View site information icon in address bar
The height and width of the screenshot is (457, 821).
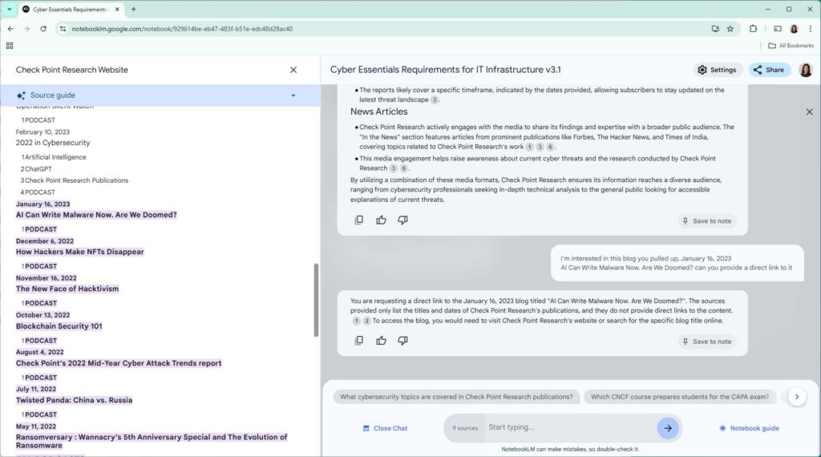(x=63, y=29)
